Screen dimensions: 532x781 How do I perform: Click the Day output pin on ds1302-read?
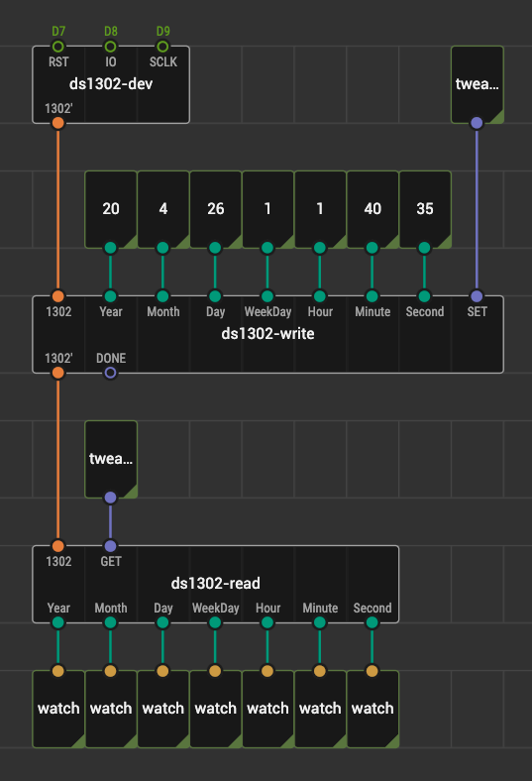(x=162, y=622)
